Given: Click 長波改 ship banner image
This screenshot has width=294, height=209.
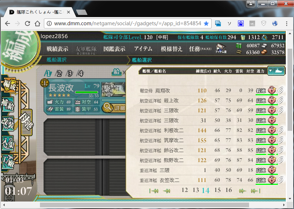Looking at the screenshot, I should [x=113, y=90].
